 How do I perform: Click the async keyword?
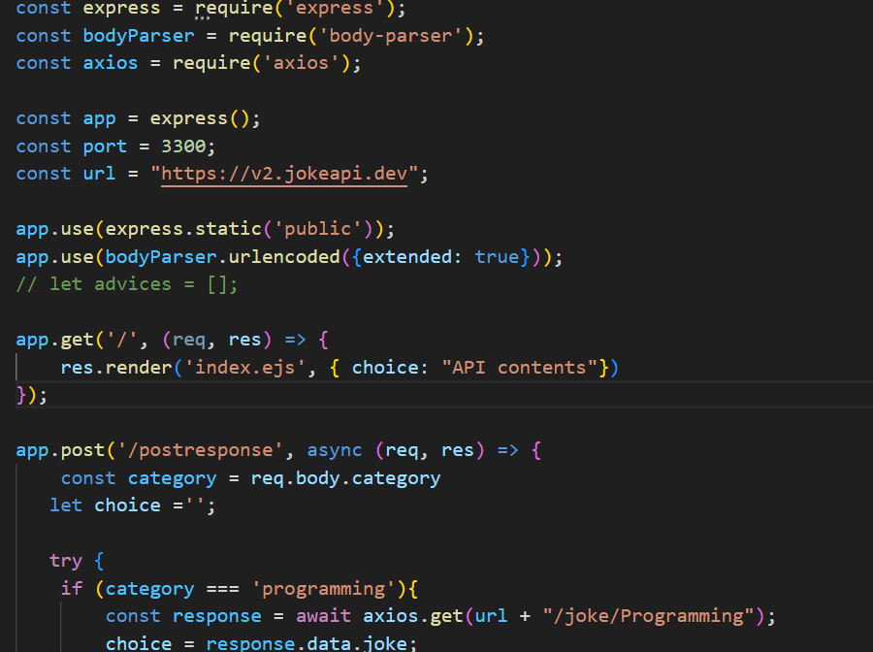coord(334,450)
